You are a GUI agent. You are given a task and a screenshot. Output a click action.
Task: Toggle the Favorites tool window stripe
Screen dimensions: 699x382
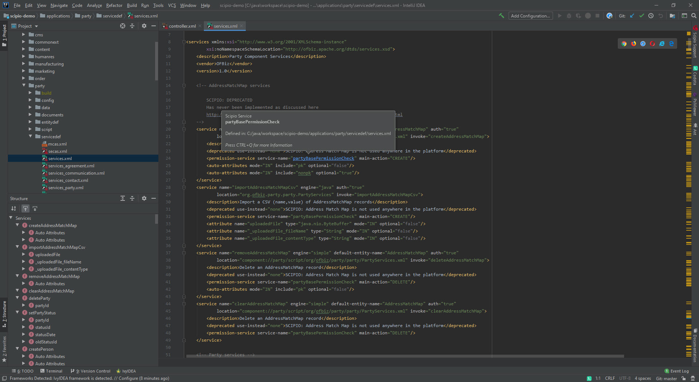click(4, 349)
